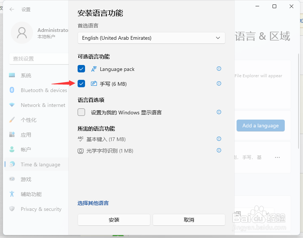Screen dimensions: 303x238
Task: Uncheck the Language pack checkbox
Action: click(81, 69)
